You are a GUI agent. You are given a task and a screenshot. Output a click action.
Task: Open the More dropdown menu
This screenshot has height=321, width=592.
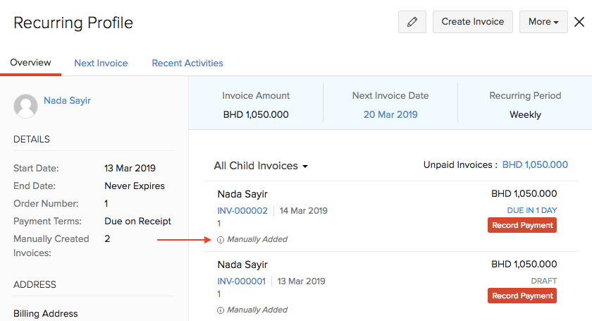tap(543, 22)
